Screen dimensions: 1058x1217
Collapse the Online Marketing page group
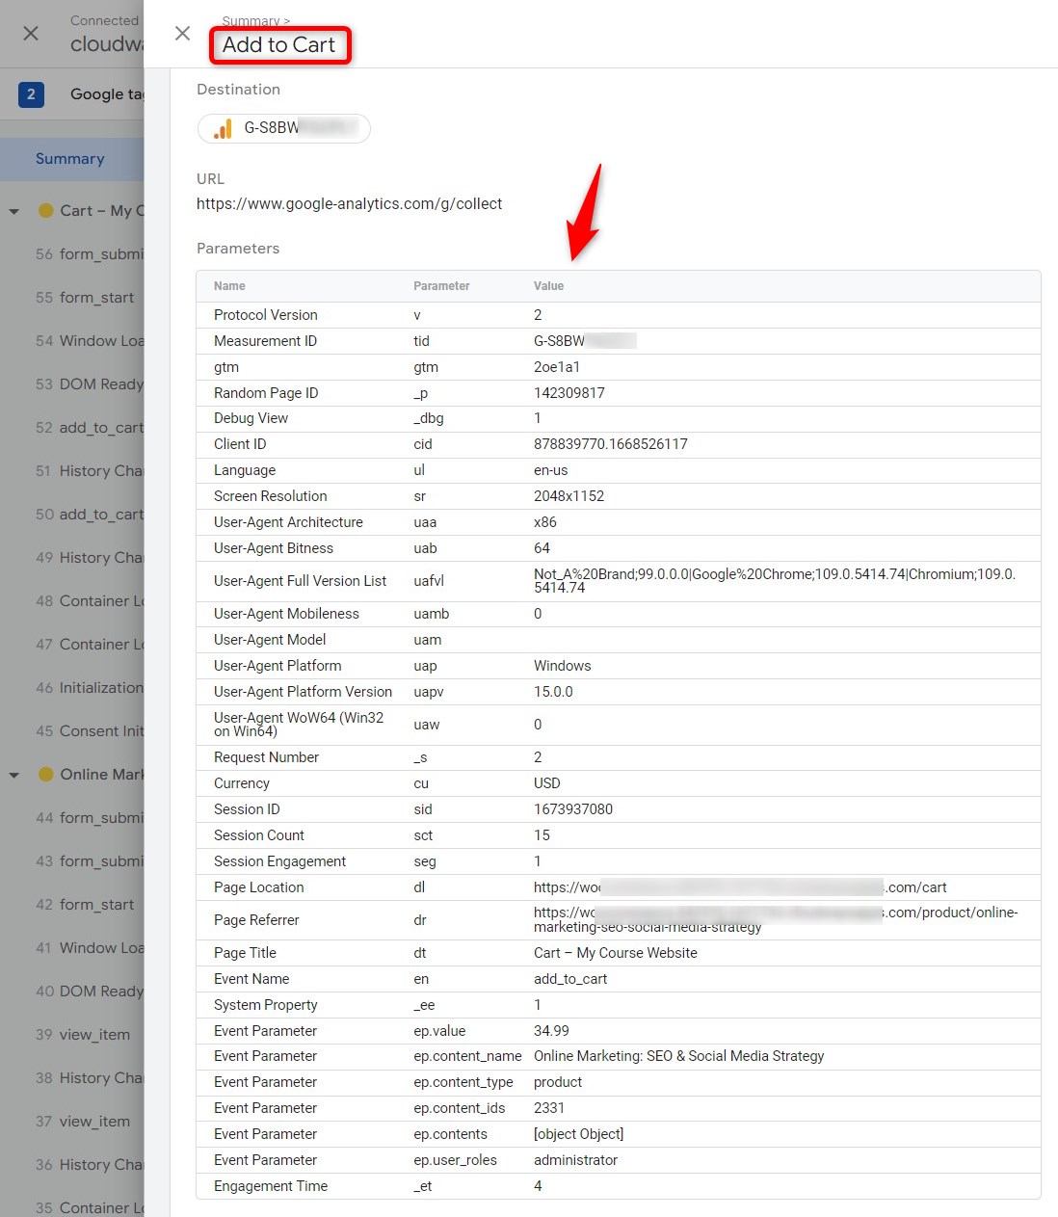tap(14, 775)
